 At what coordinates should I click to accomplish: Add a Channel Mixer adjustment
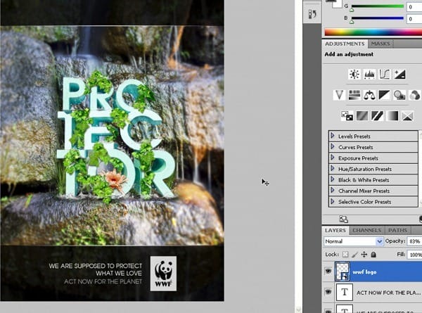coord(414,95)
